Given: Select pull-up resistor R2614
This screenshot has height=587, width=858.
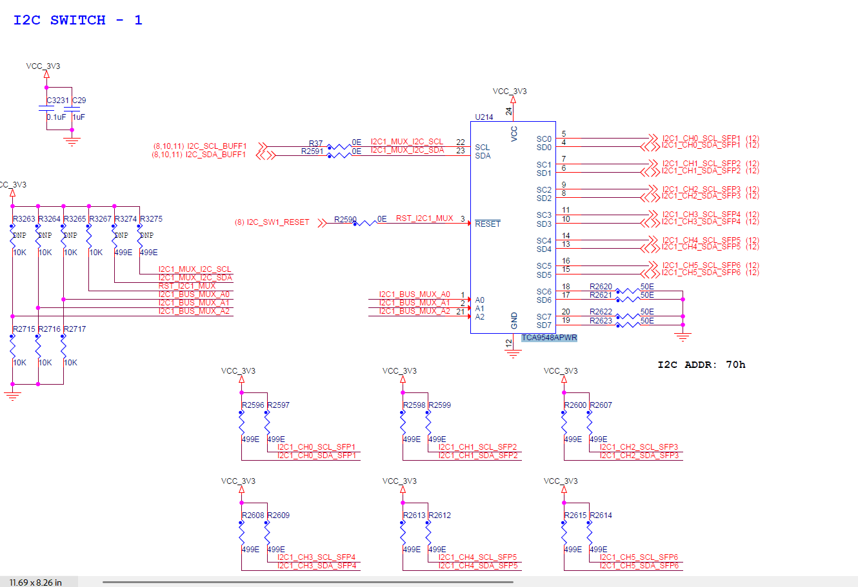Looking at the screenshot, I should pyautogui.click(x=589, y=534).
